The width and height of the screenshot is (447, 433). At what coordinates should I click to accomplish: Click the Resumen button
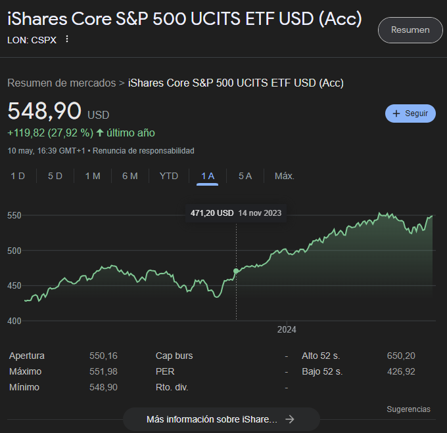[x=410, y=30]
